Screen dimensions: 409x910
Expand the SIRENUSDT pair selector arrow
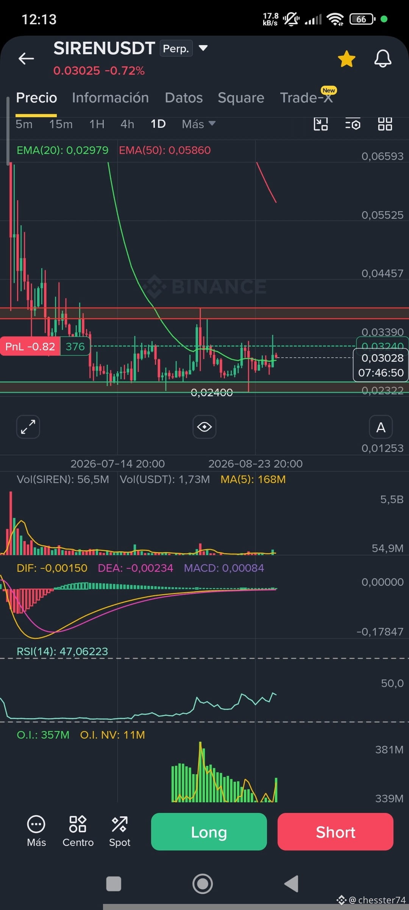203,48
